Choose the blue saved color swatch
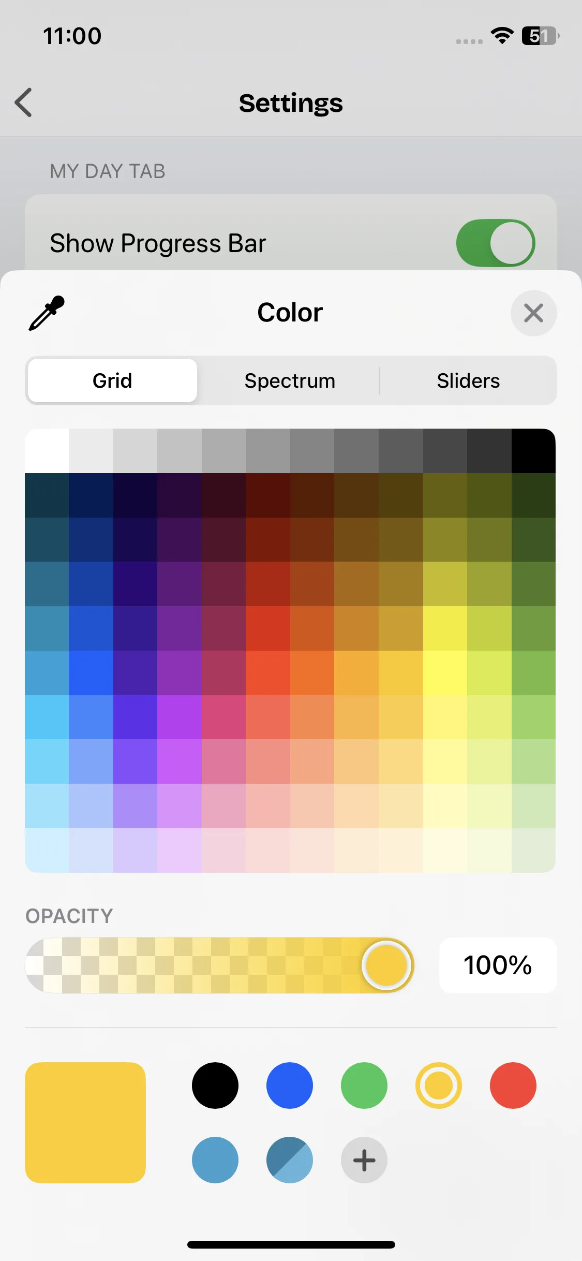Viewport: 582px width, 1261px height. click(x=290, y=1086)
